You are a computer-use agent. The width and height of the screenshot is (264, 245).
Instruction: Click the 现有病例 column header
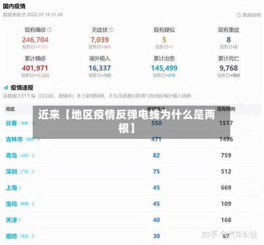point(226,109)
